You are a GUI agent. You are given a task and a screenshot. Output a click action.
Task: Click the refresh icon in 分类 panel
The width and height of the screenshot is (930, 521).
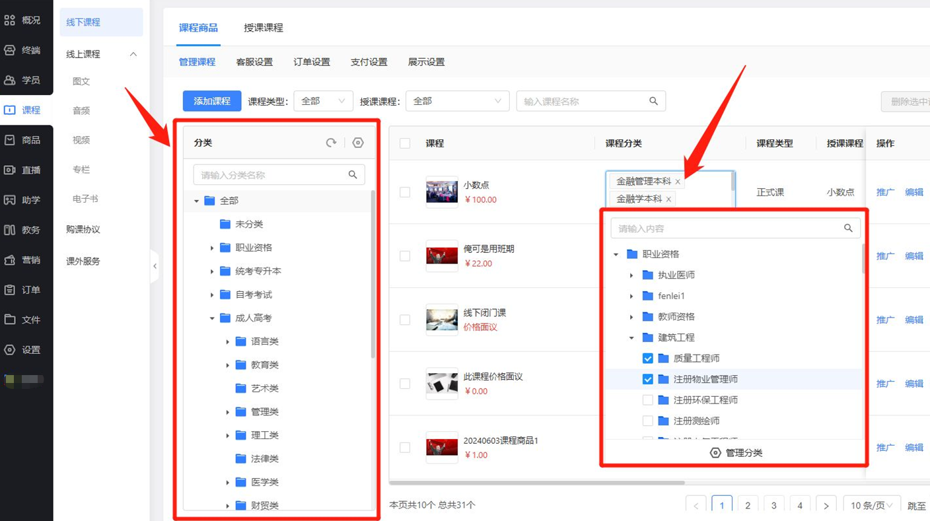pos(331,143)
